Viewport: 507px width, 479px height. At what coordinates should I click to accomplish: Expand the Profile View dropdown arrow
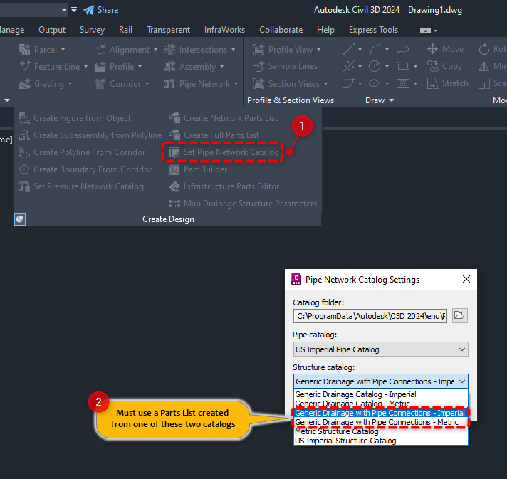pyautogui.click(x=319, y=49)
